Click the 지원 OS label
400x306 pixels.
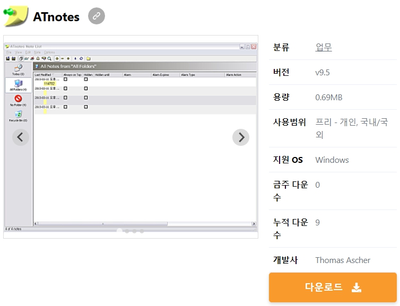click(x=288, y=160)
